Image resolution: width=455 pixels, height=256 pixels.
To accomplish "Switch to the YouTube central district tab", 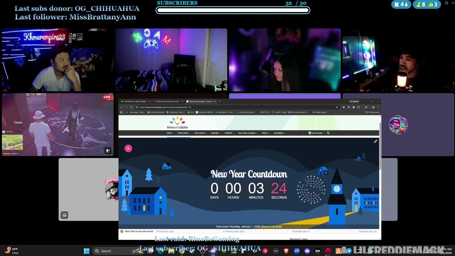I will [168, 101].
